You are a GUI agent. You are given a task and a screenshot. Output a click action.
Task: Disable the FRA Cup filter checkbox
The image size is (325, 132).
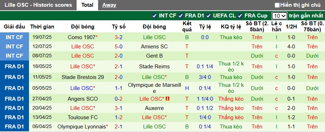click(x=240, y=16)
